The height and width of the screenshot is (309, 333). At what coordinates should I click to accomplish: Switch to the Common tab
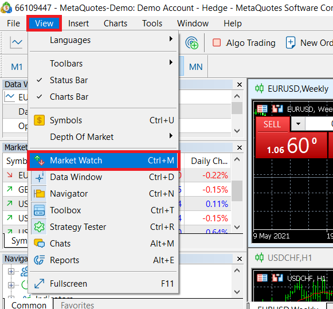(x=29, y=305)
